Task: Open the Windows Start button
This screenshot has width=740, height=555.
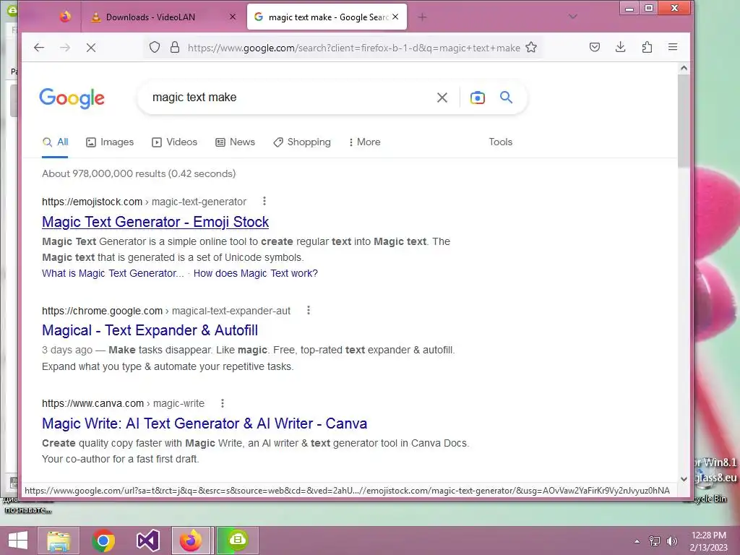Action: pos(18,541)
